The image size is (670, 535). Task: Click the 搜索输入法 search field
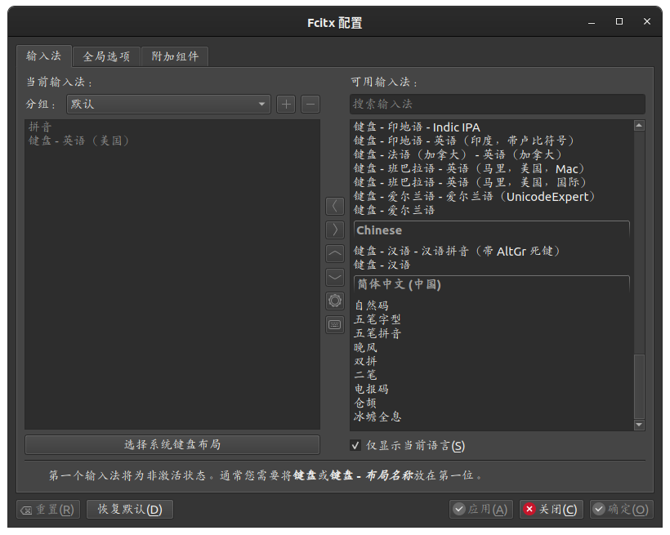point(498,105)
